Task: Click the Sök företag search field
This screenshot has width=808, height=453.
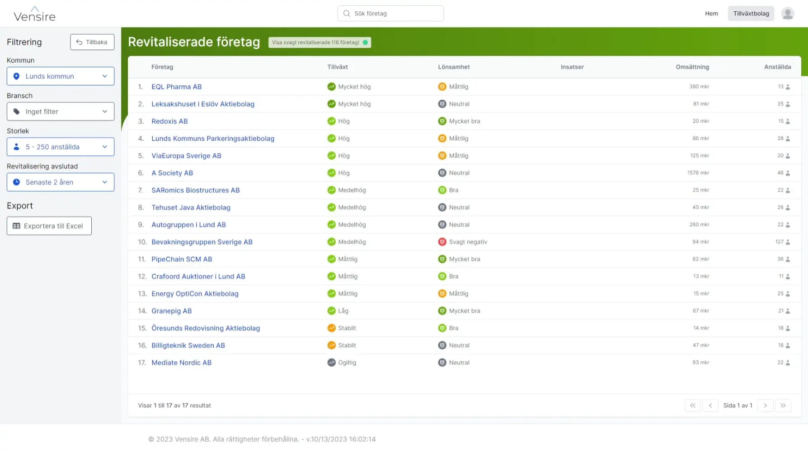Action: pyautogui.click(x=390, y=14)
